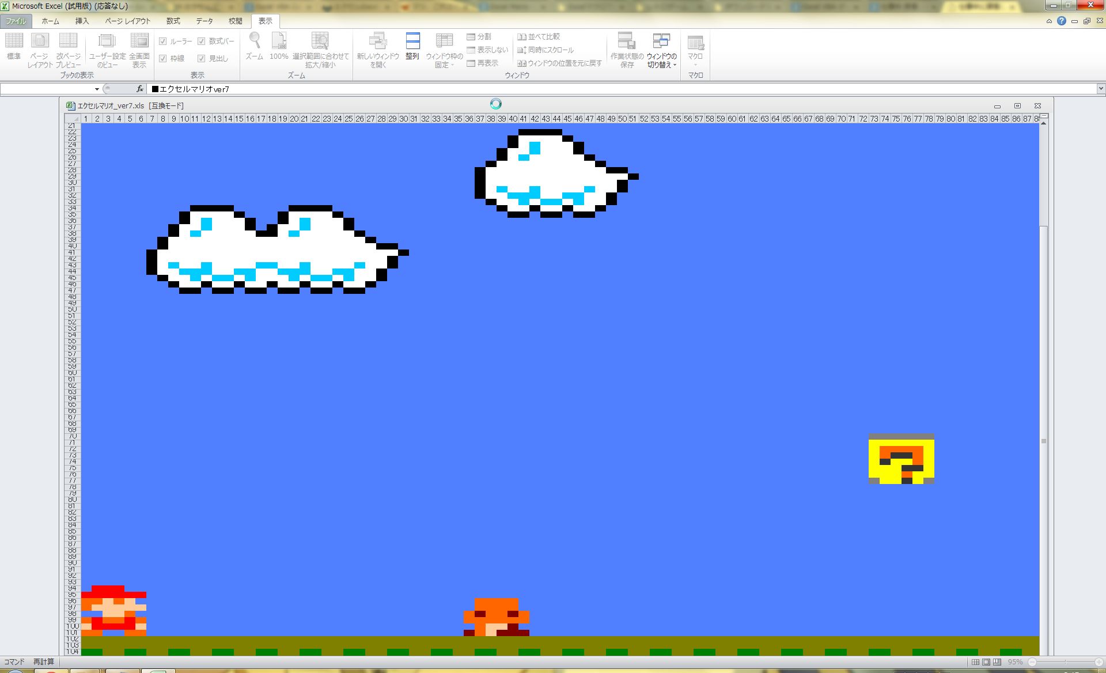Click 選択範囲に合わせて拡大/縮小 zoom to selection
The height and width of the screenshot is (673, 1106).
(x=320, y=50)
